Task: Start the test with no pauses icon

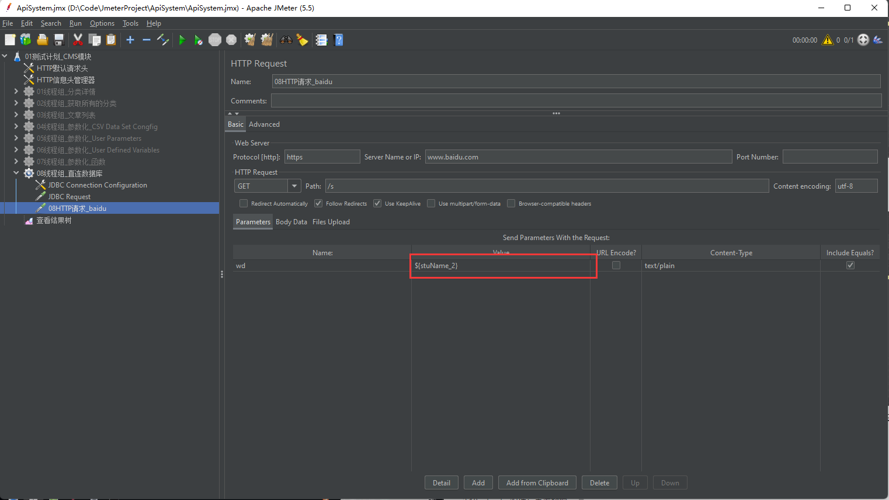Action: point(199,40)
